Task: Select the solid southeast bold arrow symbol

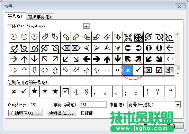Action: tap(159, 59)
